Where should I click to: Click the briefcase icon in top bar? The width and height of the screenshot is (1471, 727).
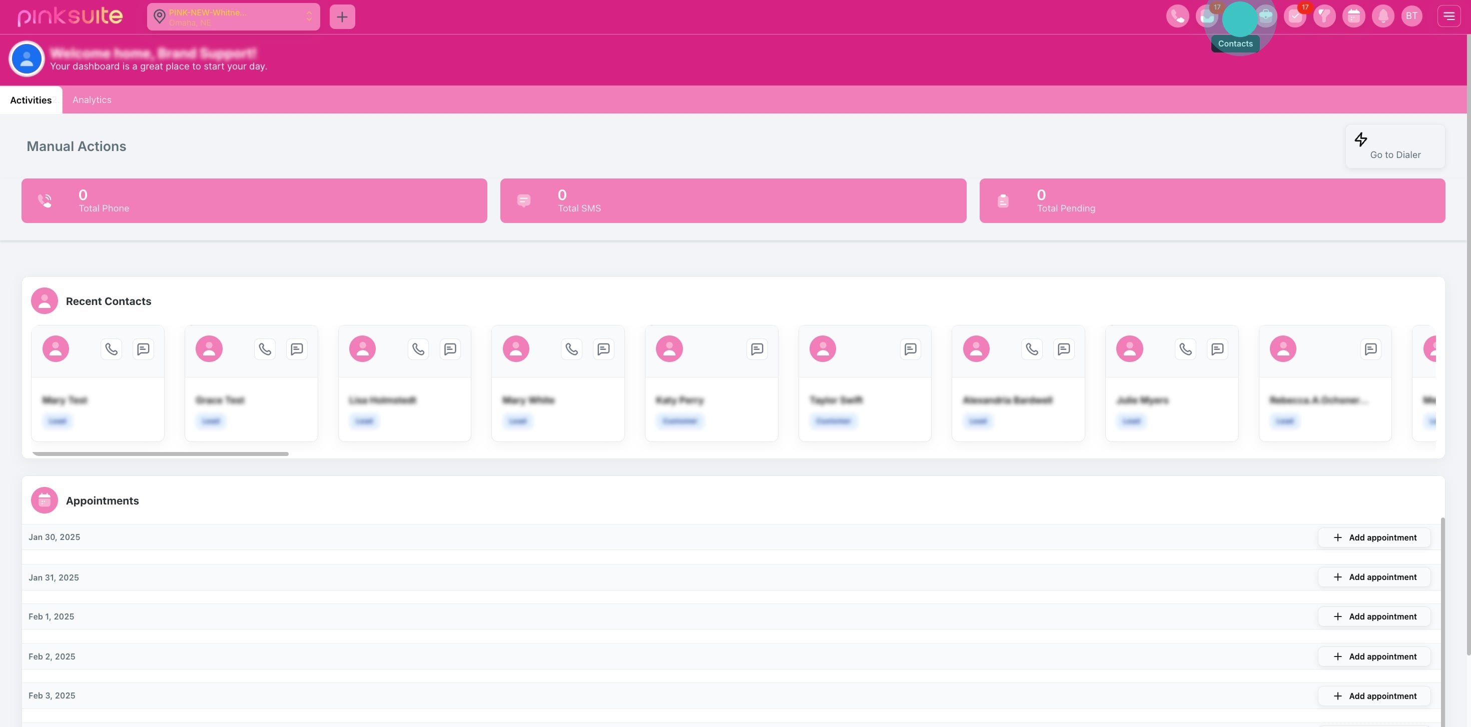(x=1265, y=16)
